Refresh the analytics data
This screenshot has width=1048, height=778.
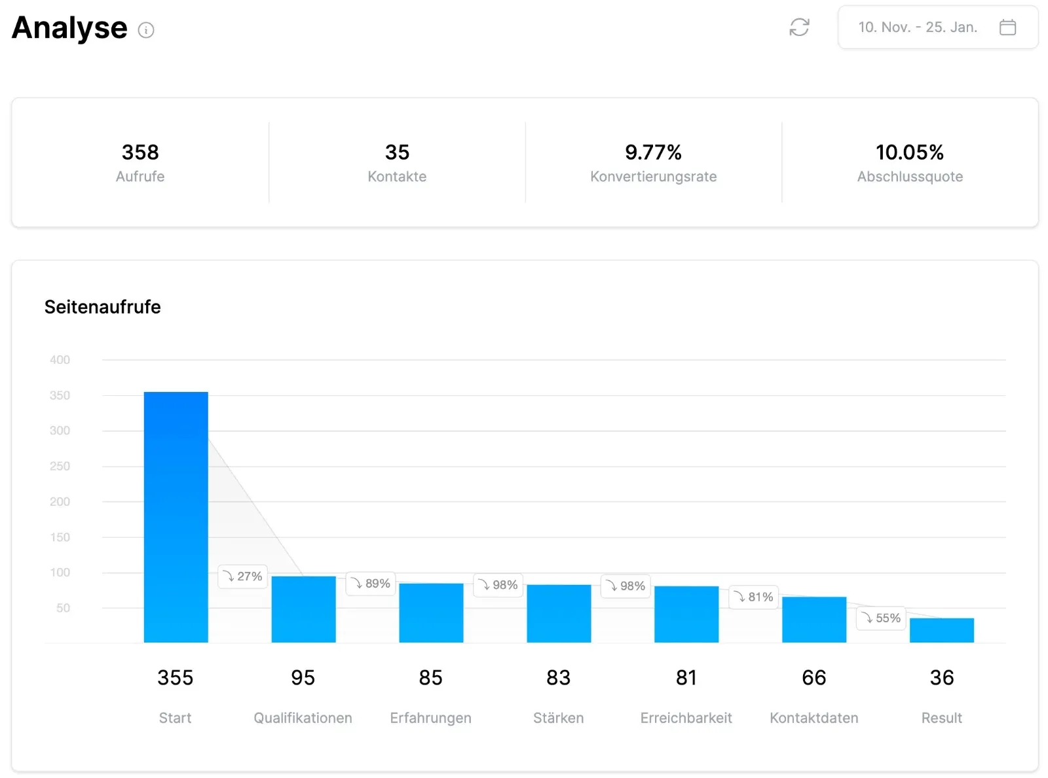pyautogui.click(x=799, y=27)
